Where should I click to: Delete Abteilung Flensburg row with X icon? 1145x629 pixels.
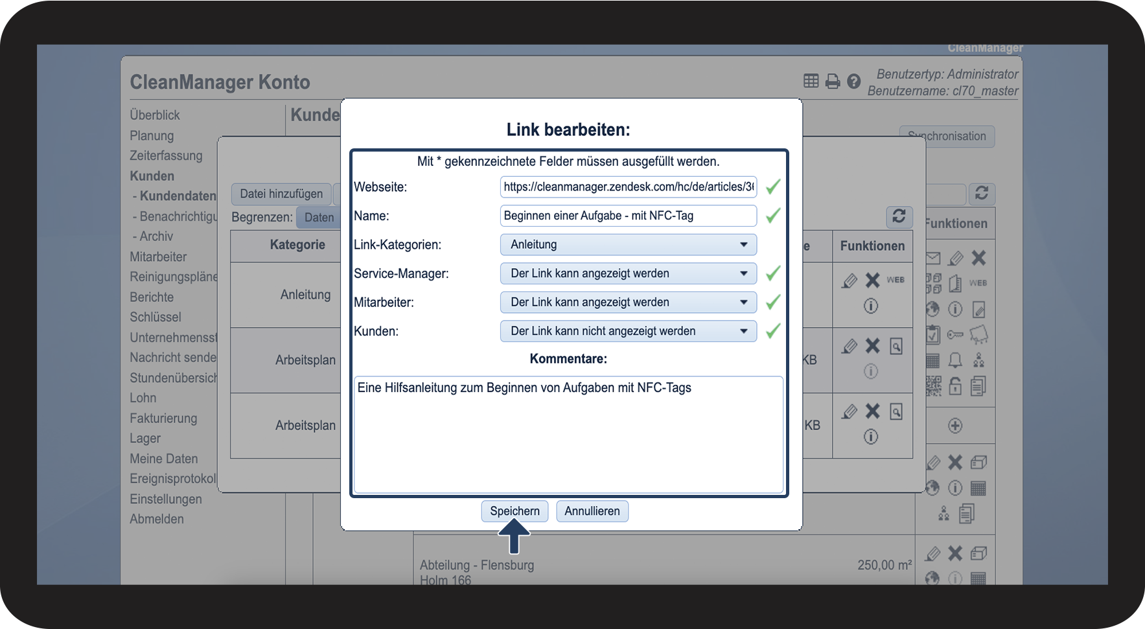point(955,553)
